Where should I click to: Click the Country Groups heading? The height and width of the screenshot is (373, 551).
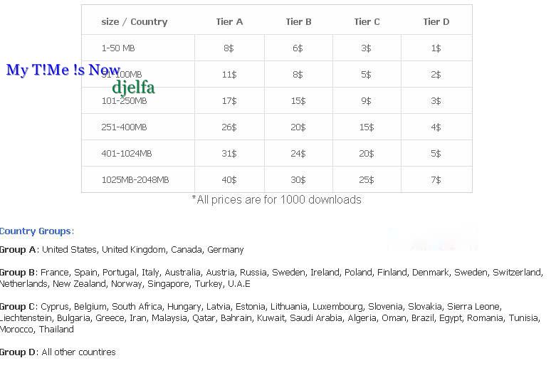(36, 231)
